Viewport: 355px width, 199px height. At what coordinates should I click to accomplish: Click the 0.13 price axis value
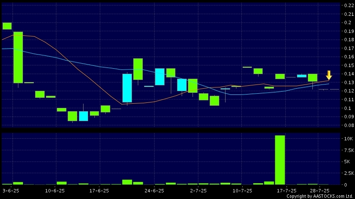[349, 82]
